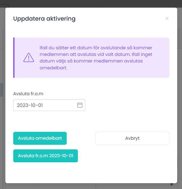The image size is (182, 189).
Task: Click the word omedelbart in the warning text
Action: pyautogui.click(x=53, y=68)
